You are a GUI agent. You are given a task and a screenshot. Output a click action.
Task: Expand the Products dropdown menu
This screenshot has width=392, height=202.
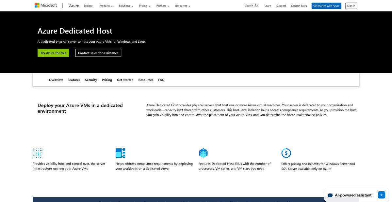pos(106,6)
